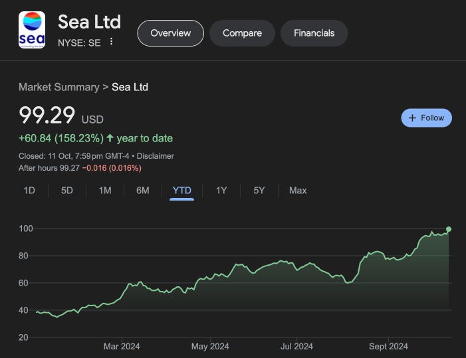Viewport: 466px width, 358px height.
Task: Select the 1M time range
Action: [105, 191]
